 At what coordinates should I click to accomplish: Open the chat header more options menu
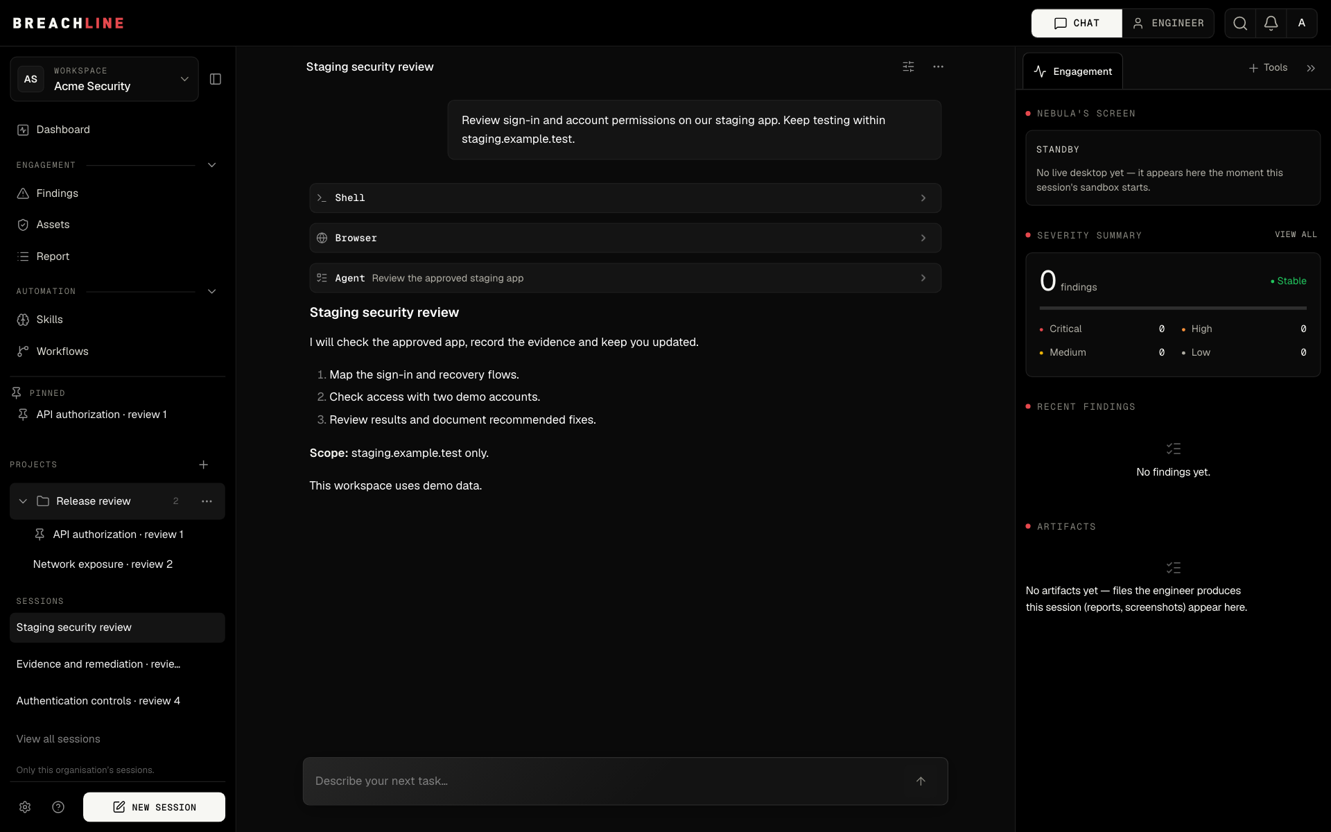tap(938, 67)
